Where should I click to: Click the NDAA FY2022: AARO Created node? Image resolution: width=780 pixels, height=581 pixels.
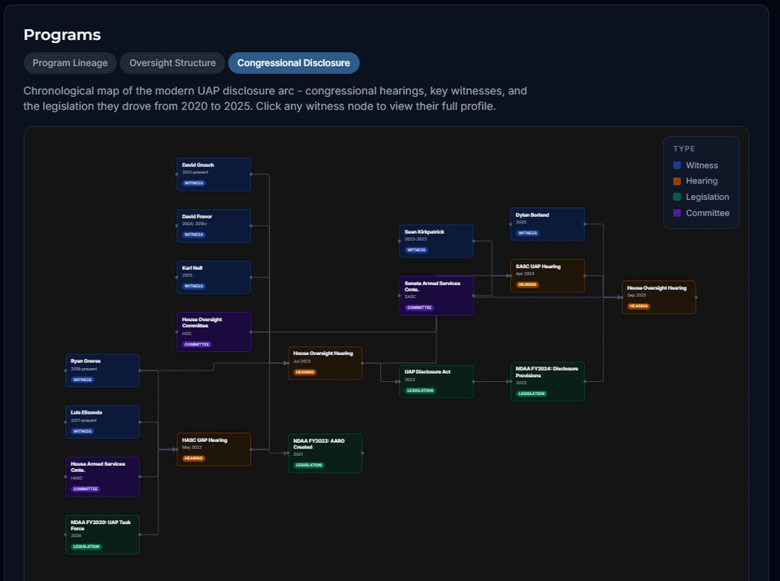point(325,453)
